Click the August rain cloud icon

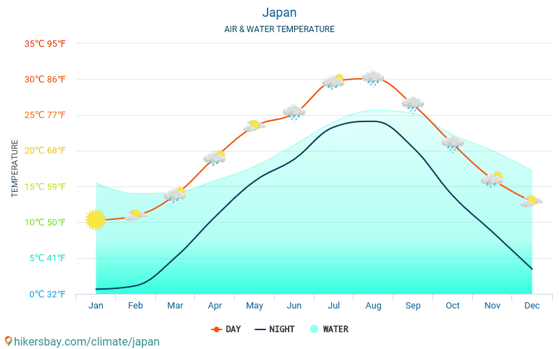(x=373, y=78)
